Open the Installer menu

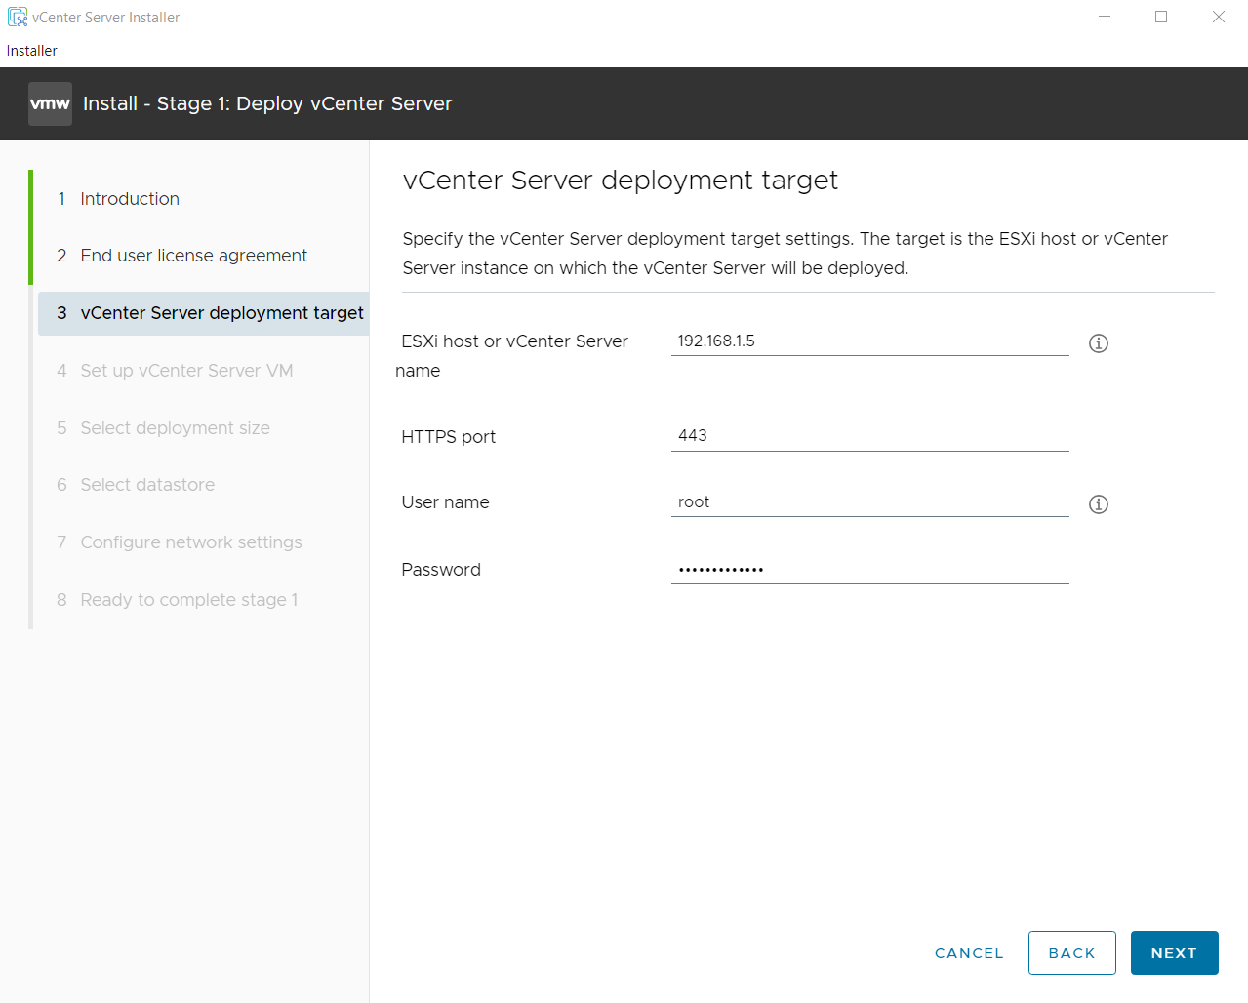(x=32, y=51)
